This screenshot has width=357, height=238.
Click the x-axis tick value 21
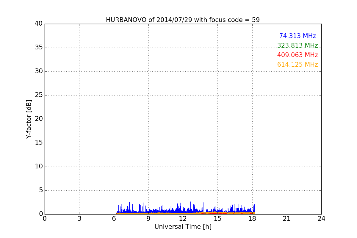click(x=287, y=219)
